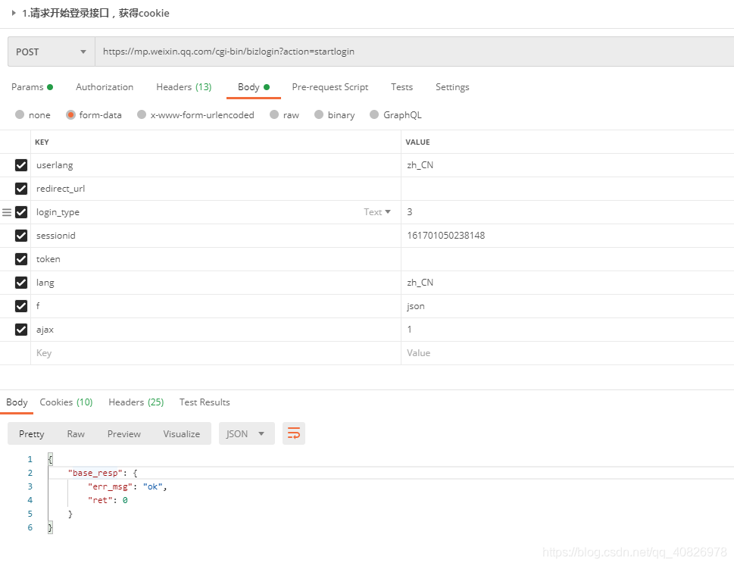Click the "base_resp" line in response
Image resolution: width=734 pixels, height=566 pixels.
(x=102, y=473)
